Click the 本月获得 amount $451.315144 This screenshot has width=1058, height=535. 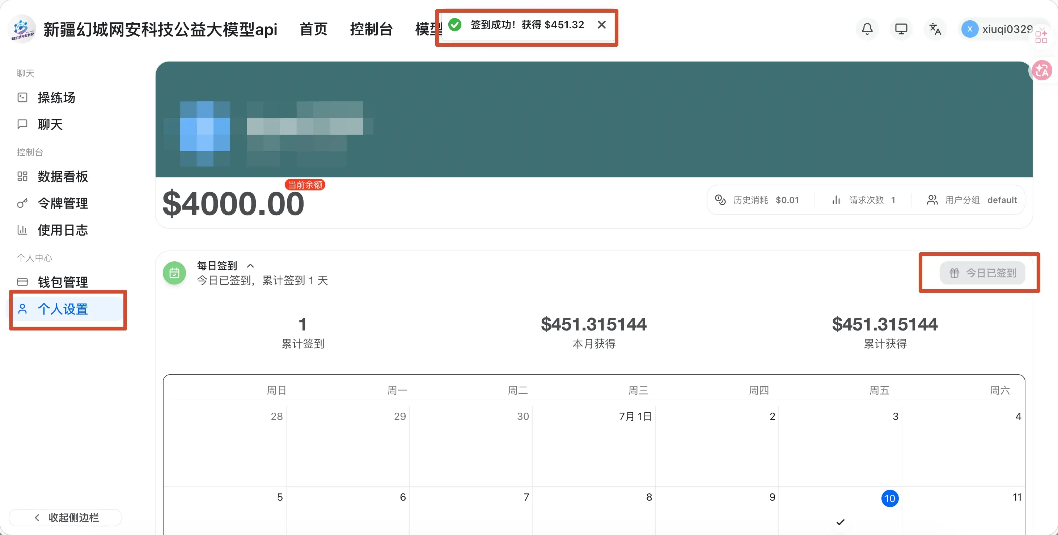tap(593, 324)
